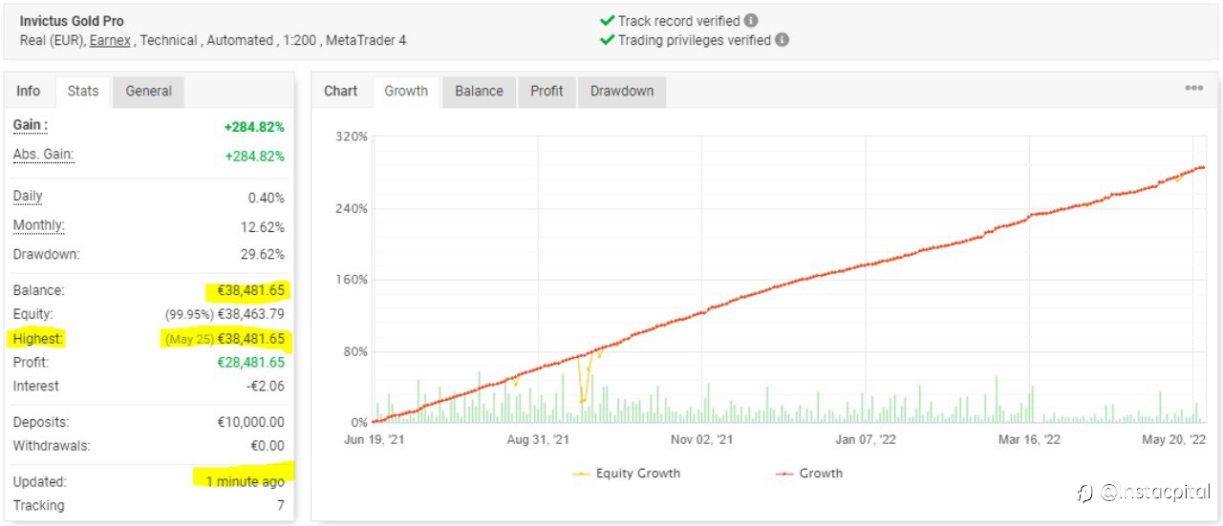The height and width of the screenshot is (526, 1223).
Task: Show the Profit chart tab
Action: click(547, 92)
